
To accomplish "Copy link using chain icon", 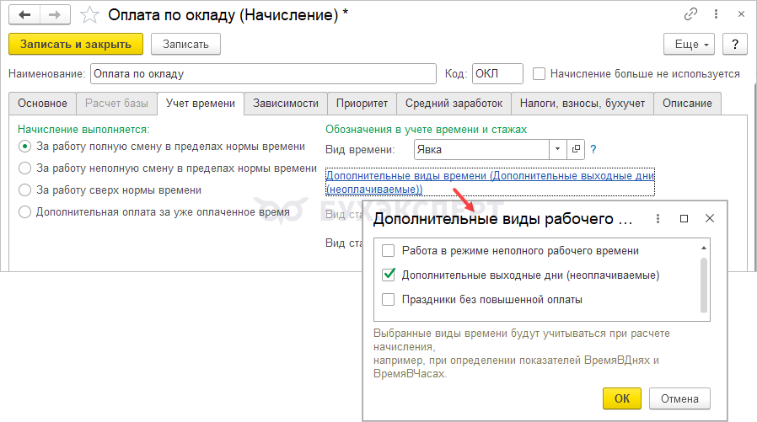I will click(x=692, y=14).
